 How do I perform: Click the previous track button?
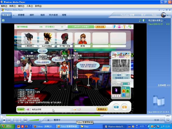click(x=15, y=120)
